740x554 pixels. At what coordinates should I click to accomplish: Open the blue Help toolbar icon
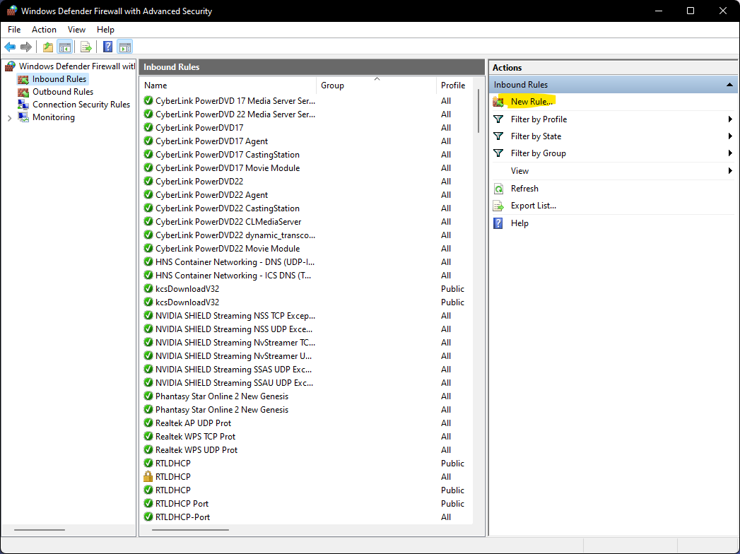pyautogui.click(x=107, y=47)
